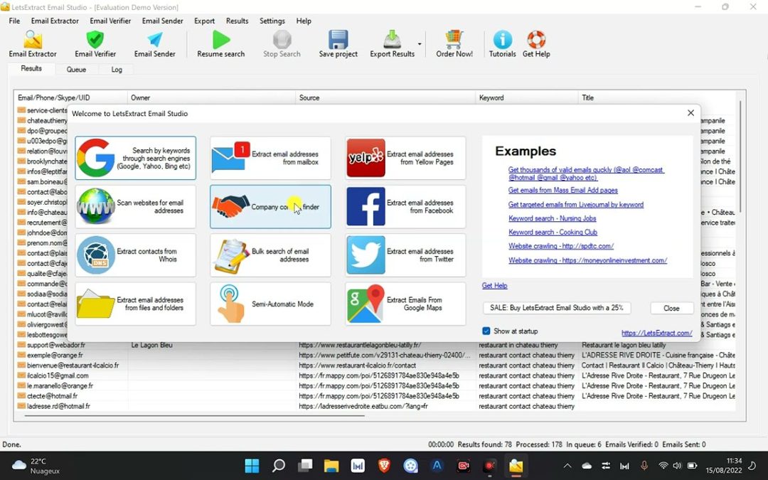Screen dimensions: 768x480
Task: Choose Extract email addresses from Yellow Pages
Action: (405, 158)
